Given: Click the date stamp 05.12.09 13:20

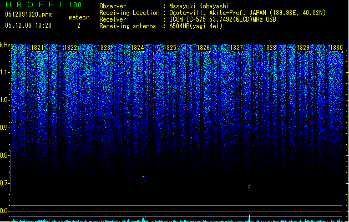Looking at the screenshot, I should click(x=28, y=26).
